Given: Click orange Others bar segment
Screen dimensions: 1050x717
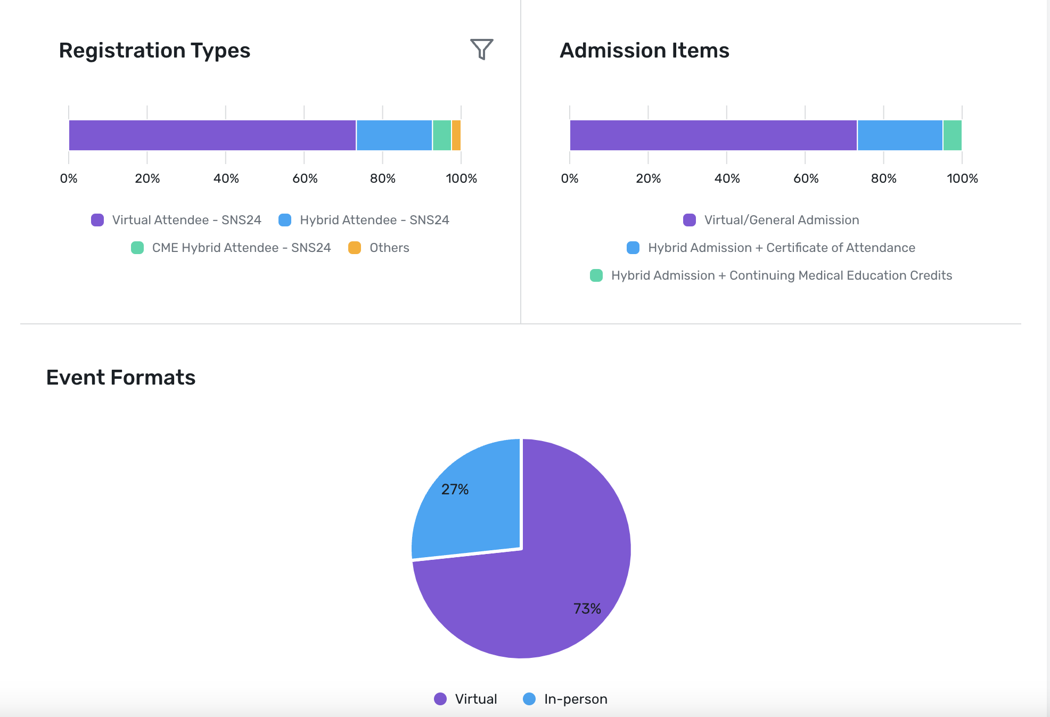Looking at the screenshot, I should point(456,135).
